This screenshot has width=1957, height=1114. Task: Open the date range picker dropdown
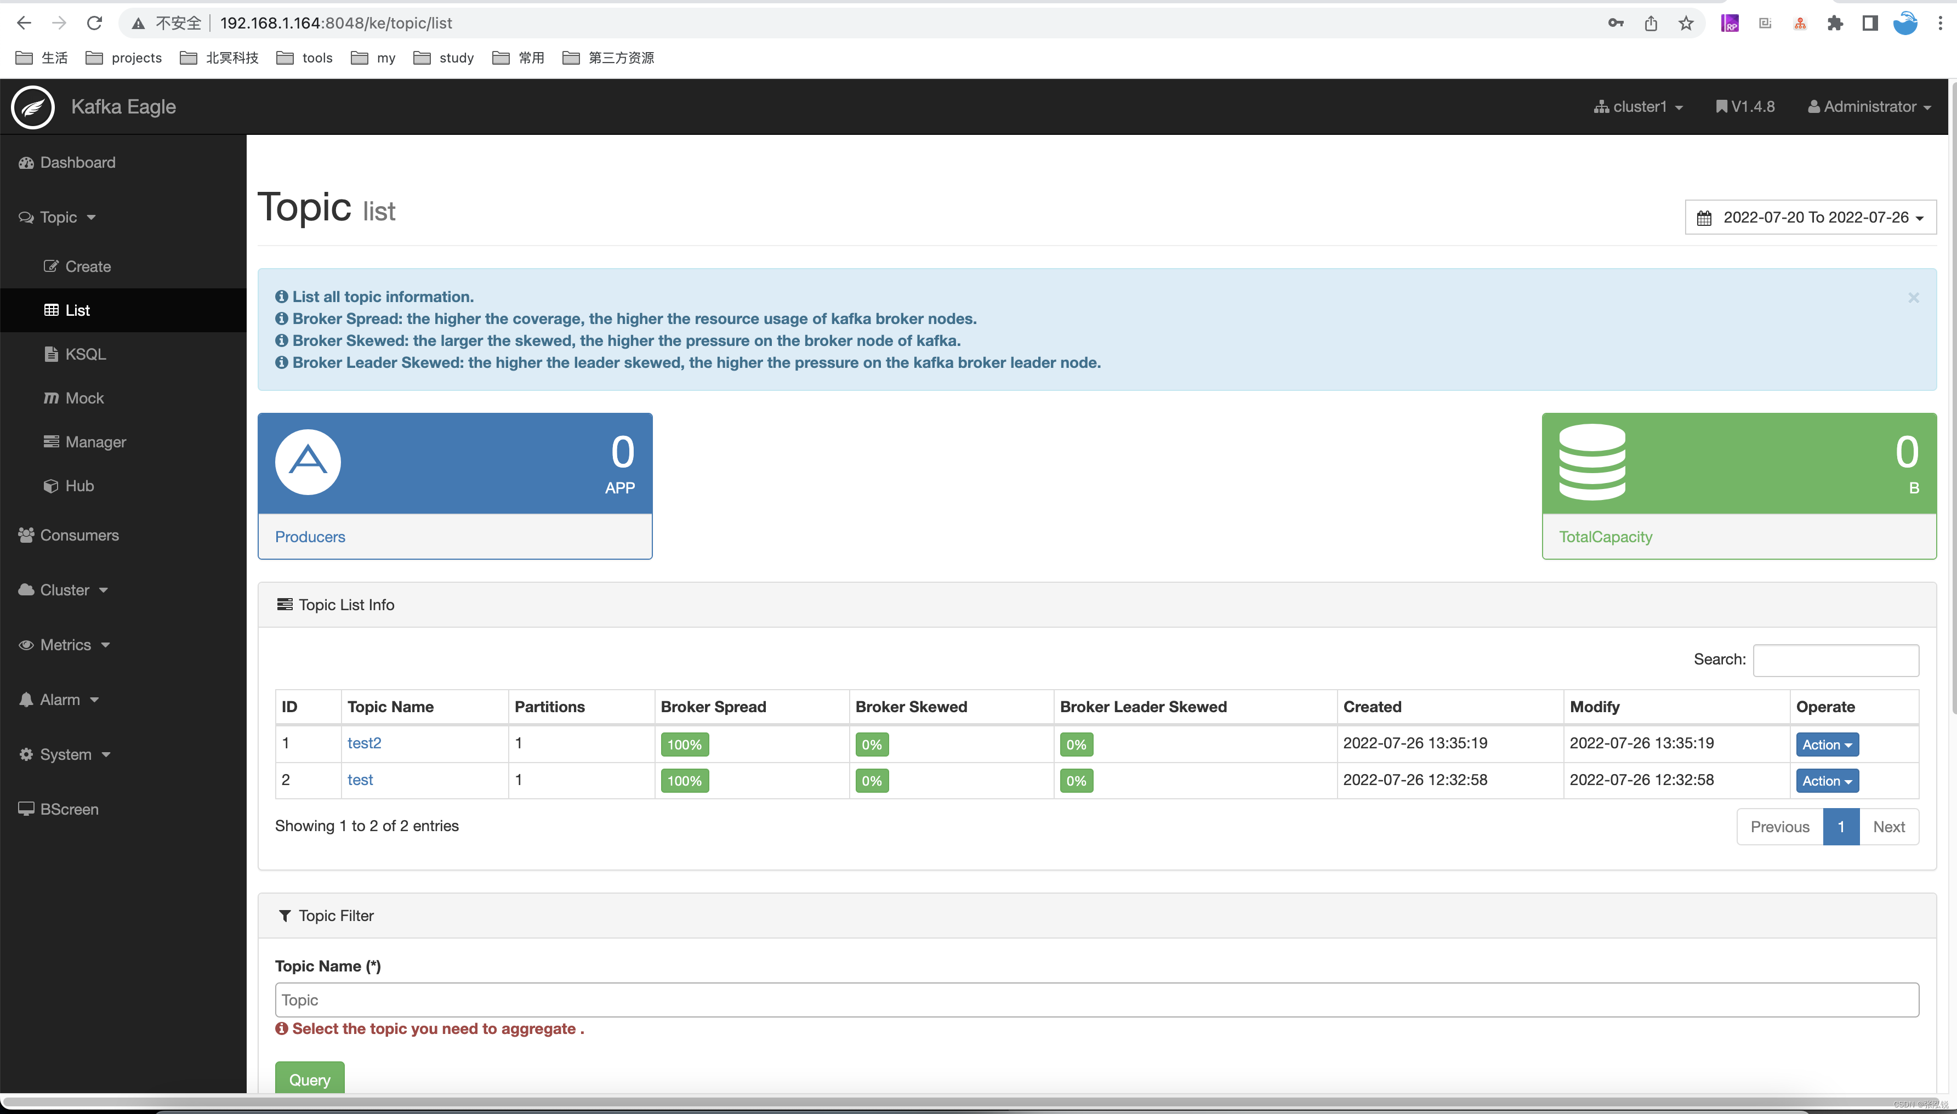coord(1810,217)
